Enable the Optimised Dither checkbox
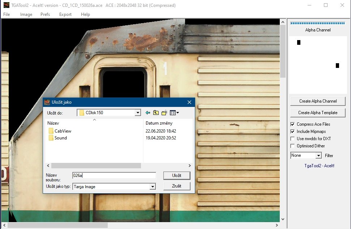351x229 pixels. (x=293, y=146)
